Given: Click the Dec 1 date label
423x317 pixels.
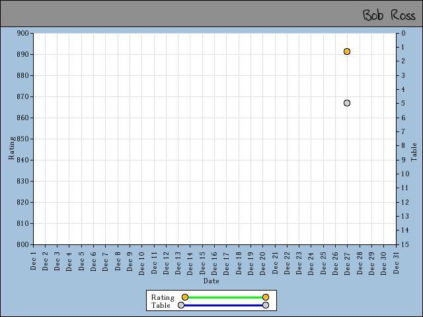Looking at the screenshot, I should click(x=33, y=261).
